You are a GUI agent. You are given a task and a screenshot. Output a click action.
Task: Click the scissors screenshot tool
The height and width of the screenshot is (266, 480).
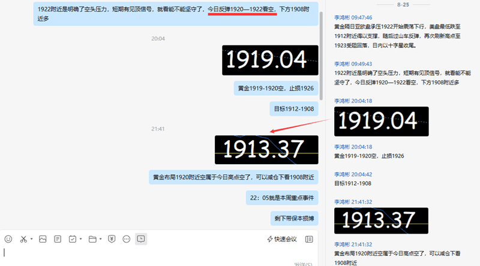[x=23, y=238]
